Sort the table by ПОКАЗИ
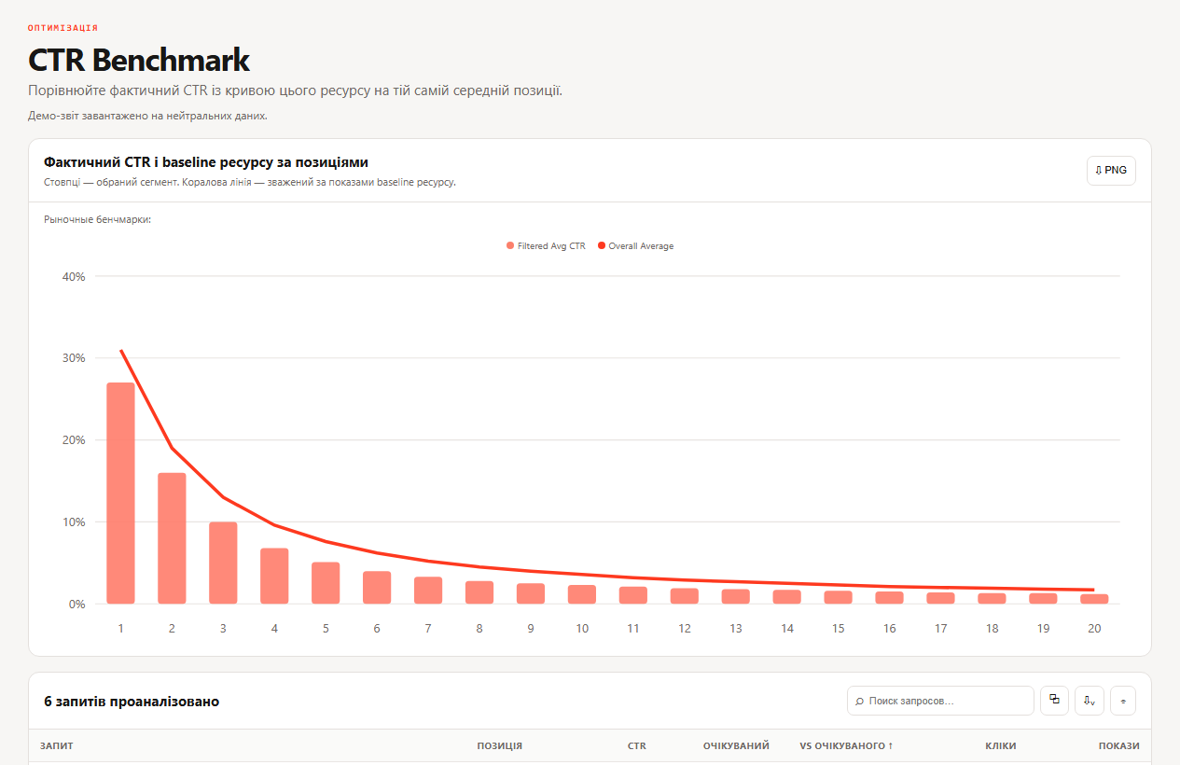Image resolution: width=1180 pixels, height=765 pixels. pyautogui.click(x=1119, y=746)
